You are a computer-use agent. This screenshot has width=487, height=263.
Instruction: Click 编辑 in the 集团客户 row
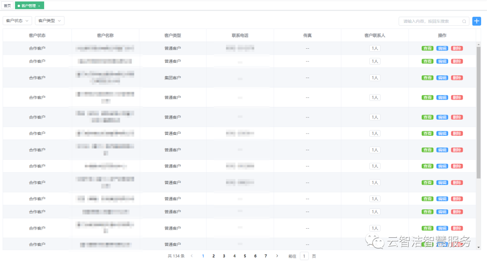point(442,78)
